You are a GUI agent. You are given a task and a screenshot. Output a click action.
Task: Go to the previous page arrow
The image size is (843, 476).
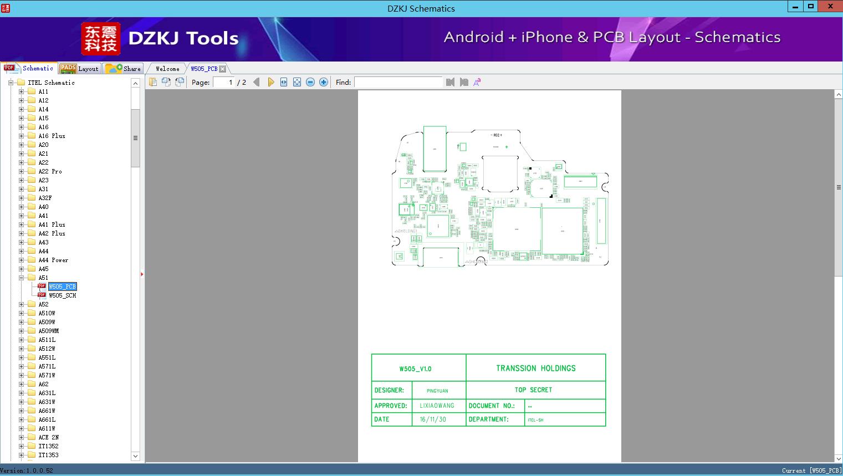pyautogui.click(x=256, y=82)
